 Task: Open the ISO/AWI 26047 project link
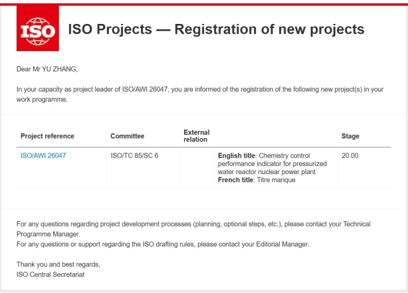point(43,155)
